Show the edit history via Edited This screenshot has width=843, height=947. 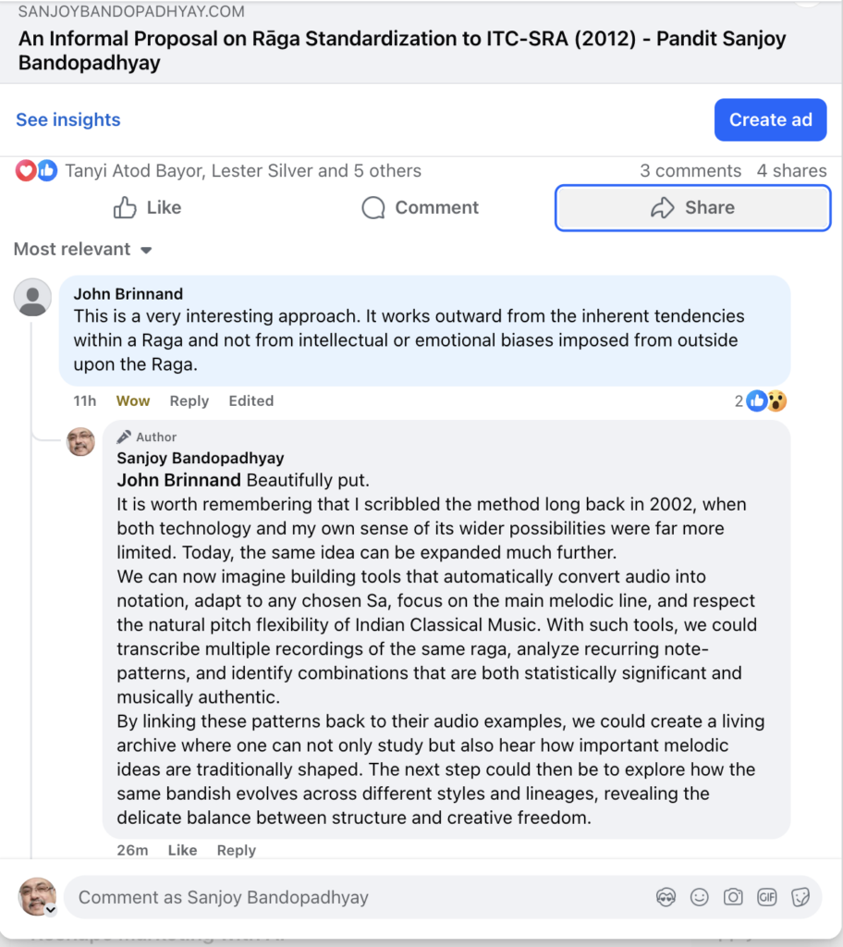tap(251, 401)
